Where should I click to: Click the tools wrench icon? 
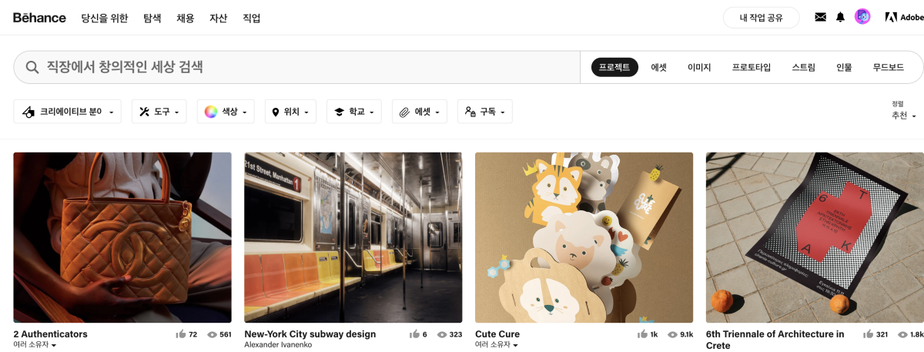point(144,112)
